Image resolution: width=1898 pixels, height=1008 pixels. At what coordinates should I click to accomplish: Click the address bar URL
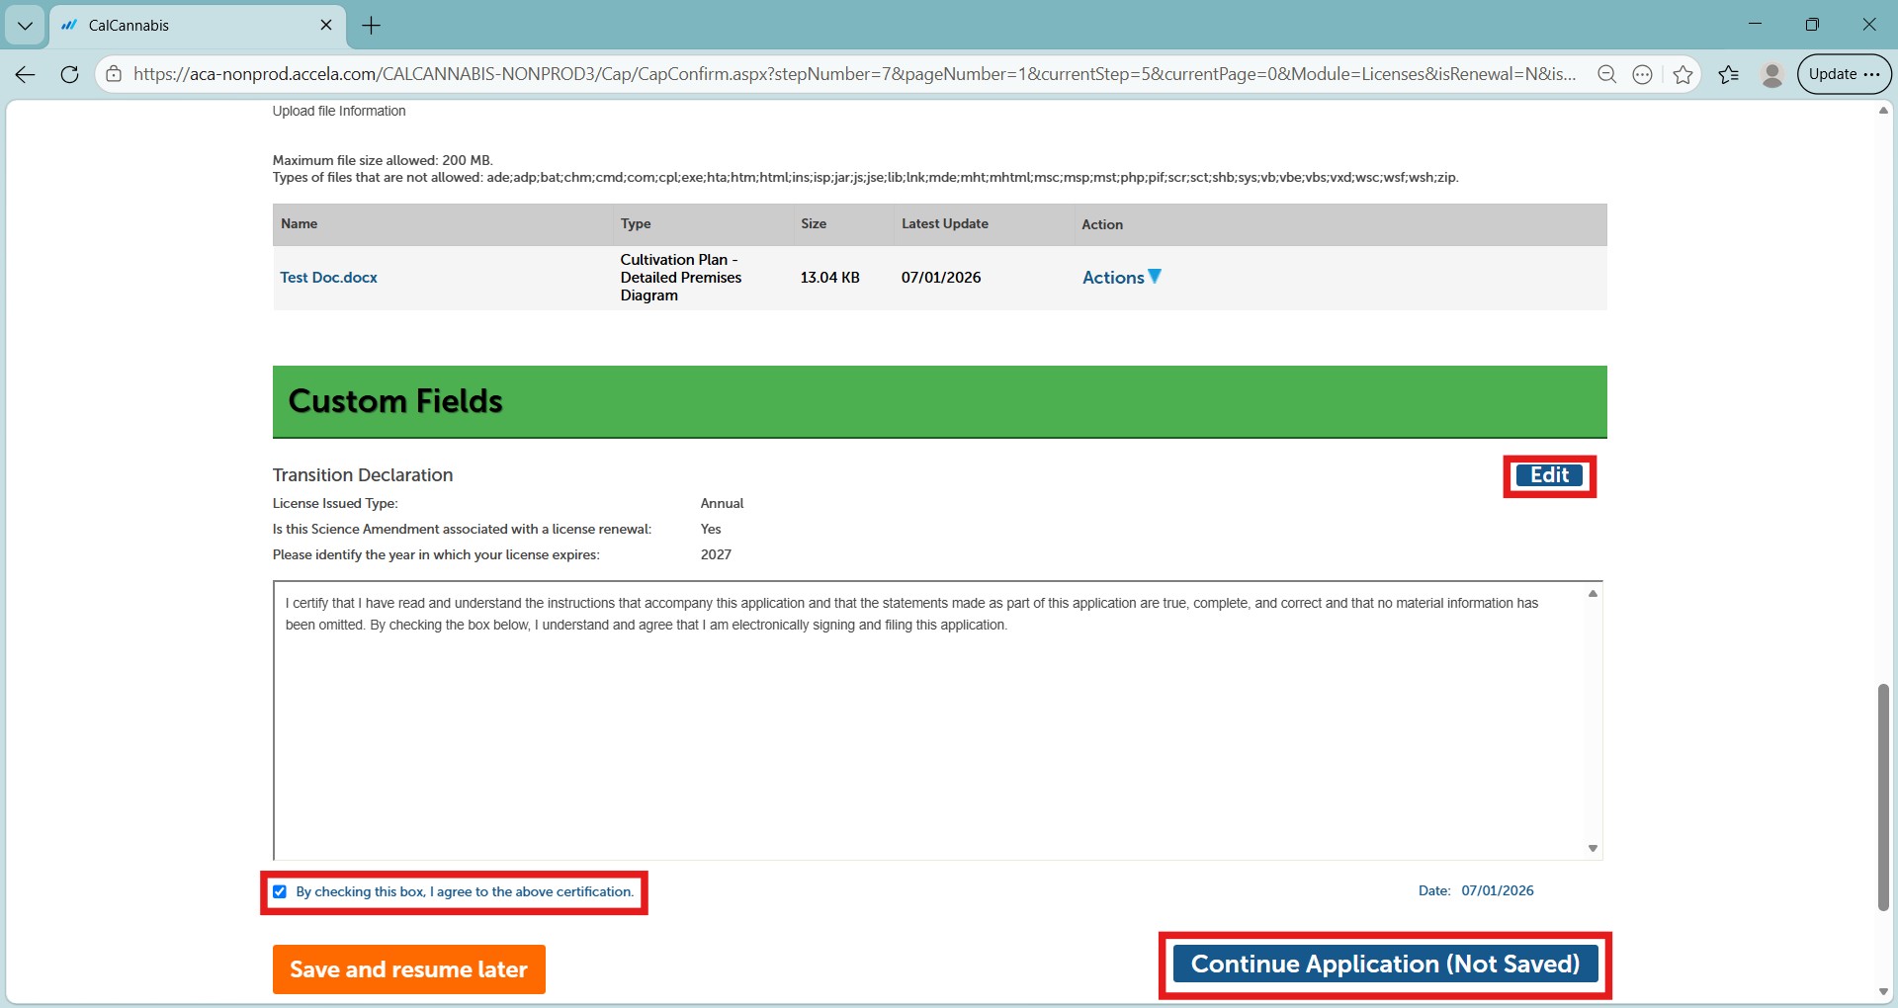(x=855, y=74)
